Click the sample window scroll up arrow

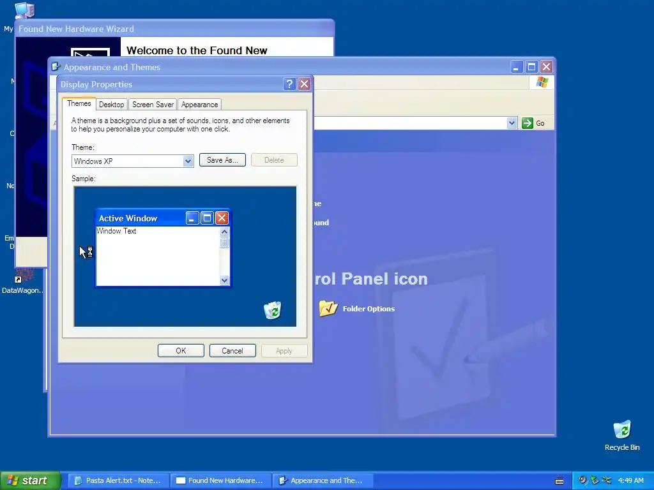click(x=224, y=232)
